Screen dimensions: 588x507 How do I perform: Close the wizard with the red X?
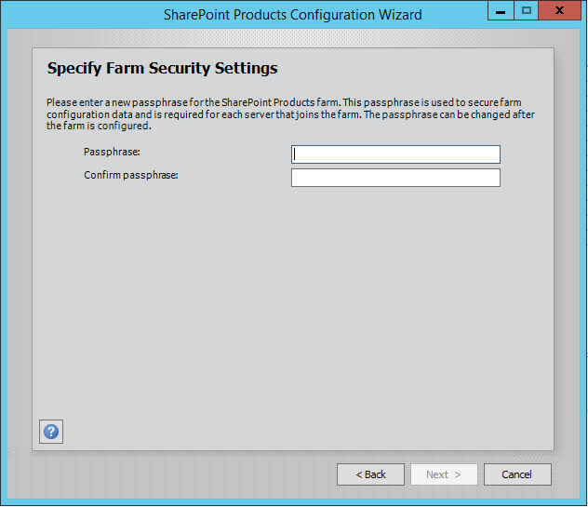[560, 11]
